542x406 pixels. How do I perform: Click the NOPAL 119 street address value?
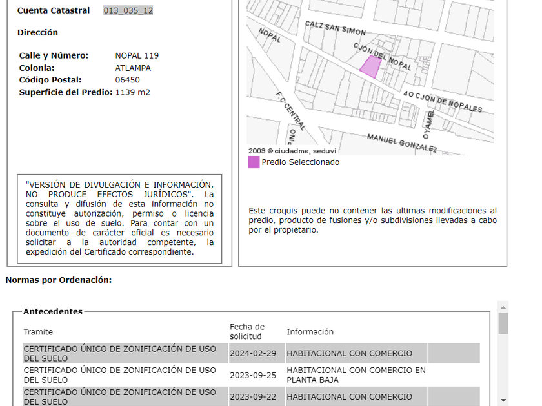point(137,56)
